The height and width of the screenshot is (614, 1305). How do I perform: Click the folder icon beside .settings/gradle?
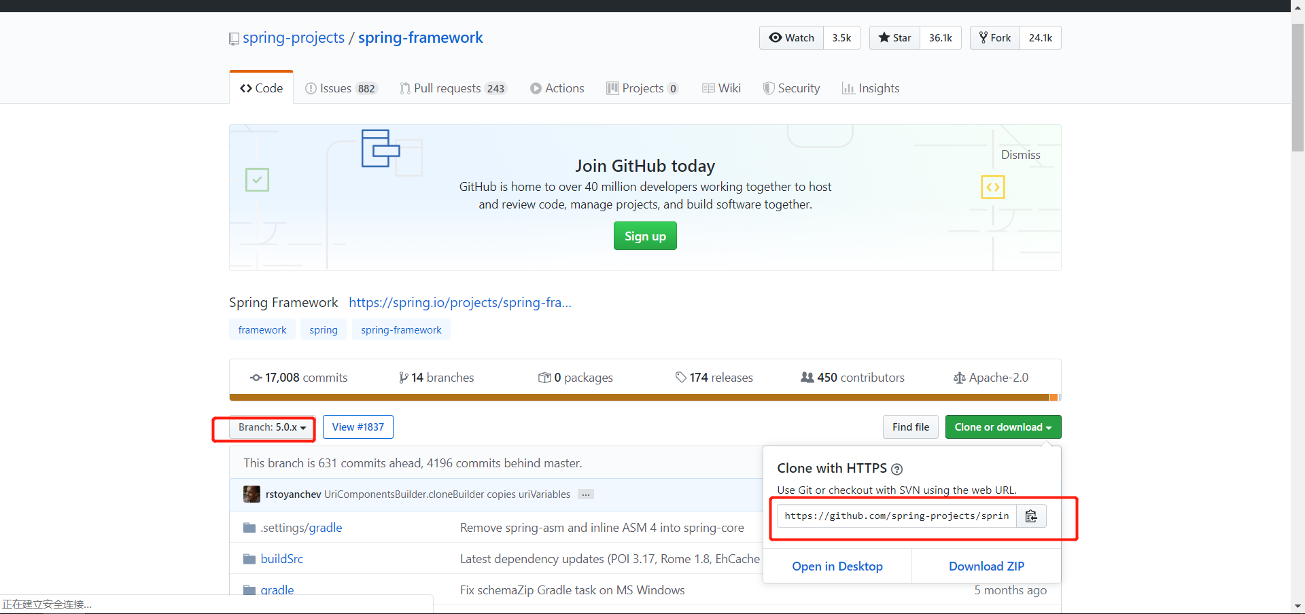pos(249,528)
